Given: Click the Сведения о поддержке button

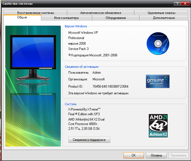Looking at the screenshot, I should (89, 140).
